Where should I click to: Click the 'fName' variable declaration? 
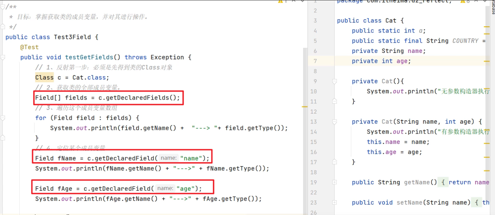pyautogui.click(x=67, y=158)
